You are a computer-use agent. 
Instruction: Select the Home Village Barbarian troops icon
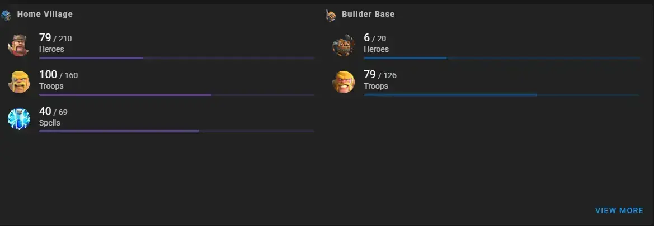point(19,81)
